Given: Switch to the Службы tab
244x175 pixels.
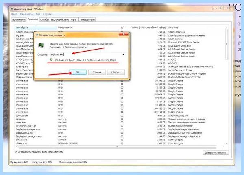Looking at the screenshot, I should pos(44,20).
